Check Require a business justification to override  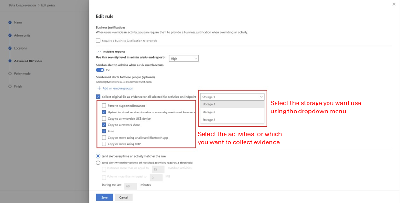pos(98,41)
